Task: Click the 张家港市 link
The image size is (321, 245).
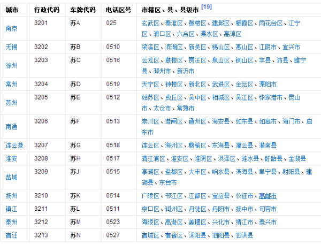Action: point(271,97)
